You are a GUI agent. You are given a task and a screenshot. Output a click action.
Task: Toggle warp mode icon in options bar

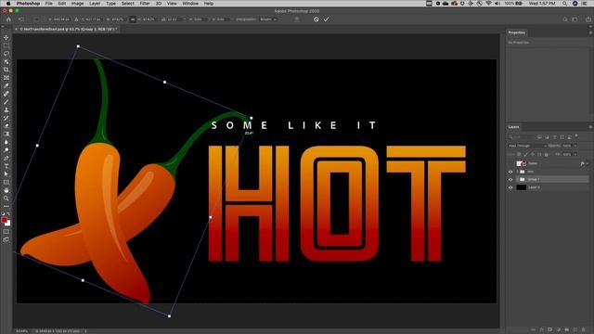click(x=297, y=19)
